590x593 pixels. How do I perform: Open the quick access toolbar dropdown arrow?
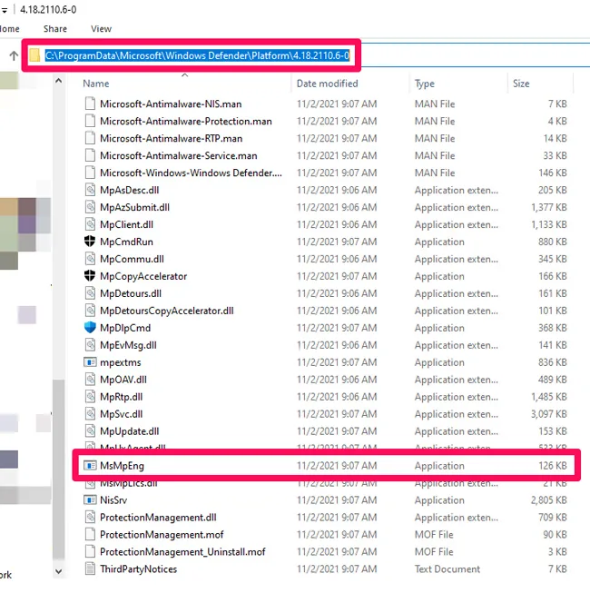point(5,10)
